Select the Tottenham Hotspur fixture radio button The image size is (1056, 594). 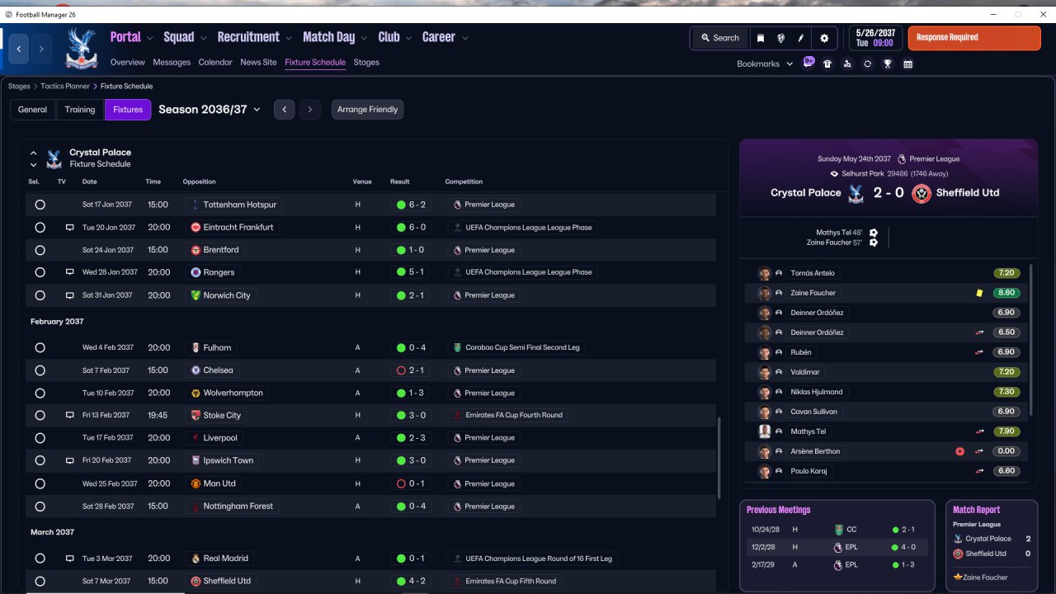(x=40, y=205)
